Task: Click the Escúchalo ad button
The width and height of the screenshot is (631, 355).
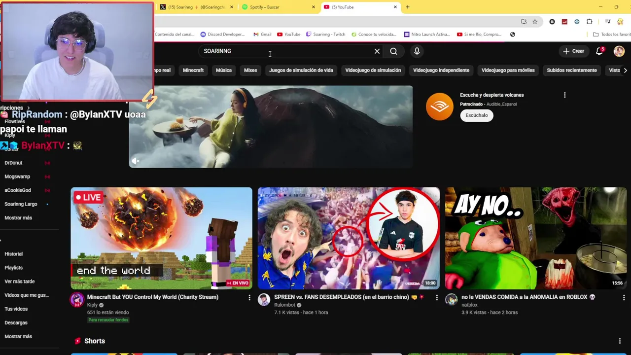Action: [x=477, y=115]
